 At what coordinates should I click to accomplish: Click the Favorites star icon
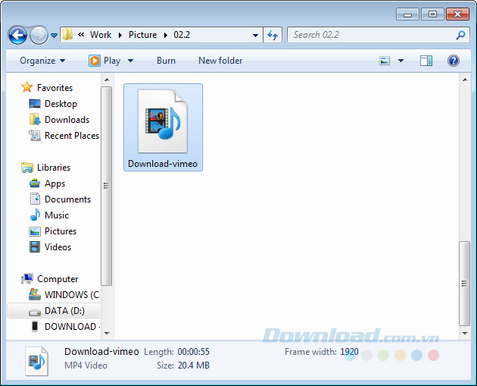(26, 87)
